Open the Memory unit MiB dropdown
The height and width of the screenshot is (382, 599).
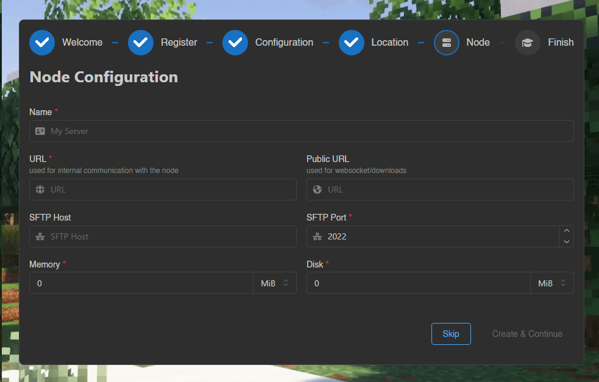click(275, 283)
